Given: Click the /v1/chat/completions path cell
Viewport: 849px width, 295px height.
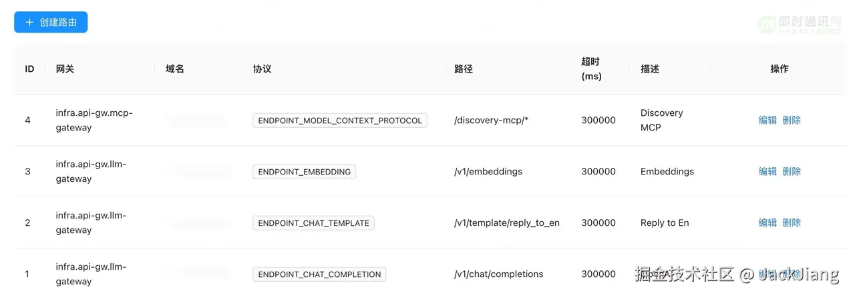Looking at the screenshot, I should click(498, 274).
